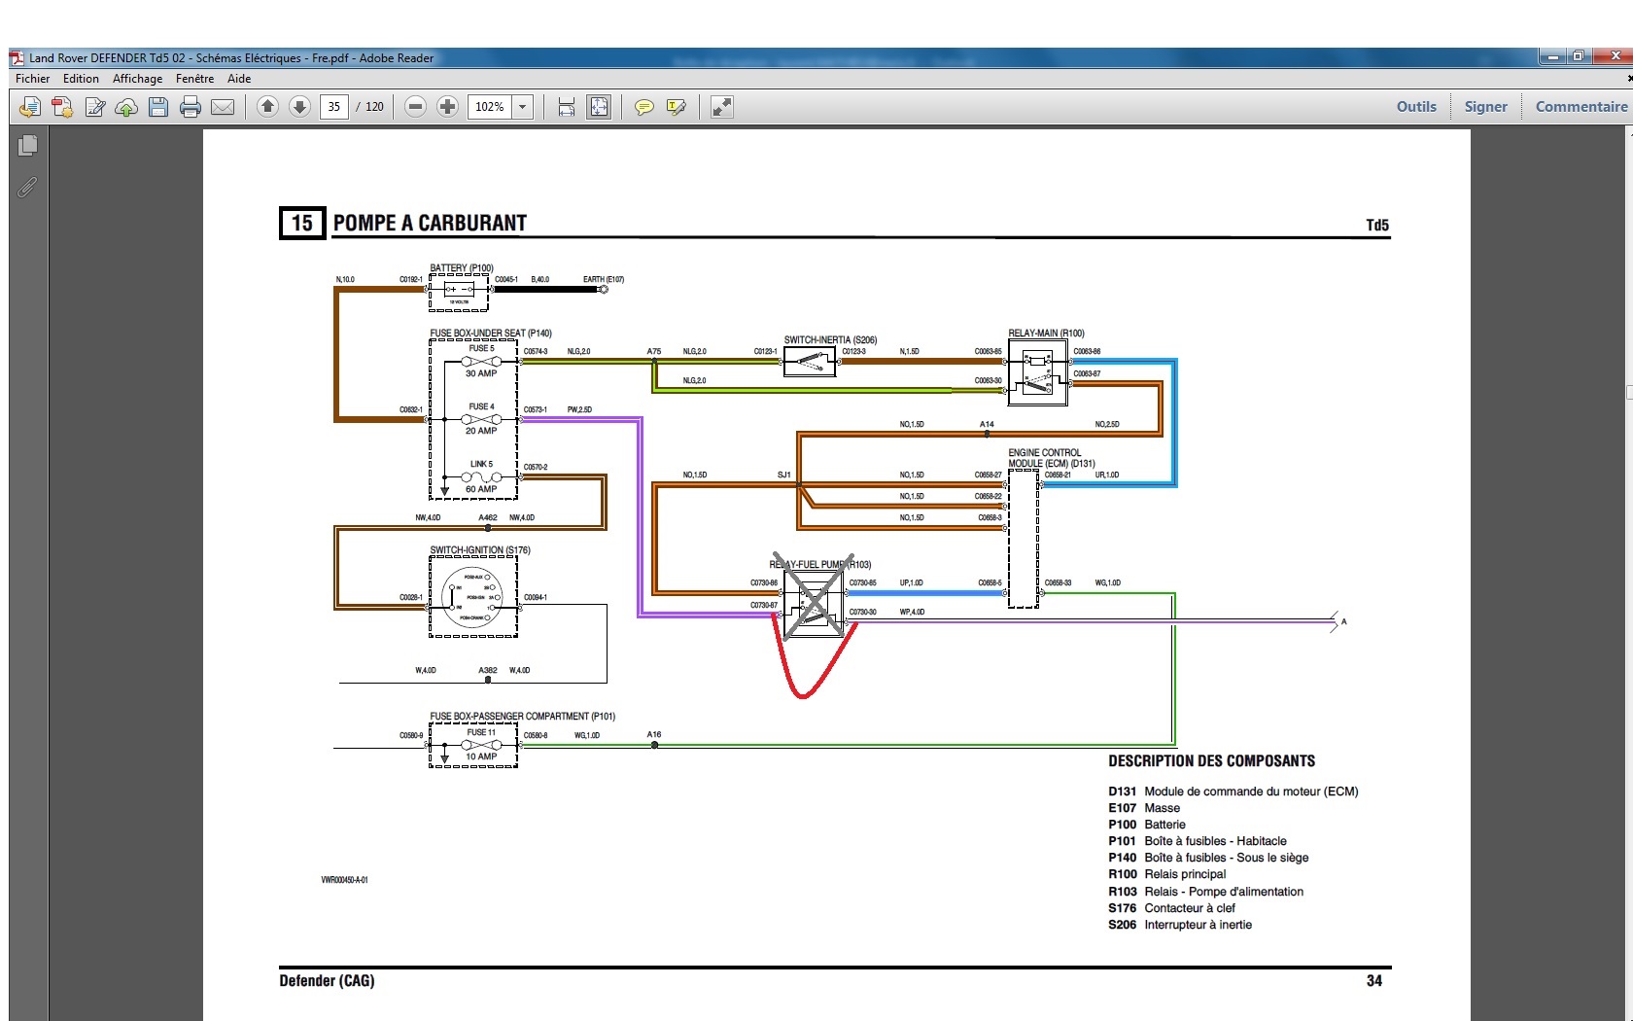The height and width of the screenshot is (1021, 1633).
Task: Zoom out using the minus button
Action: coord(415,107)
